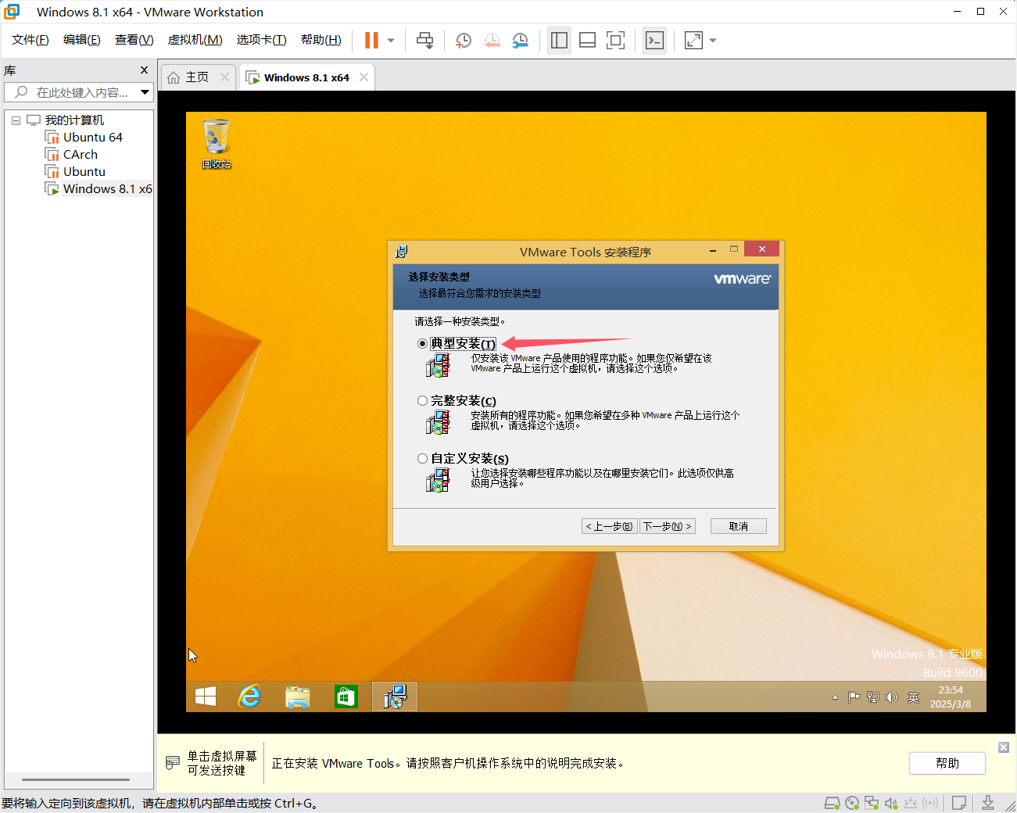The width and height of the screenshot is (1017, 813).
Task: Open the Action Center flag tray icon
Action: (854, 697)
